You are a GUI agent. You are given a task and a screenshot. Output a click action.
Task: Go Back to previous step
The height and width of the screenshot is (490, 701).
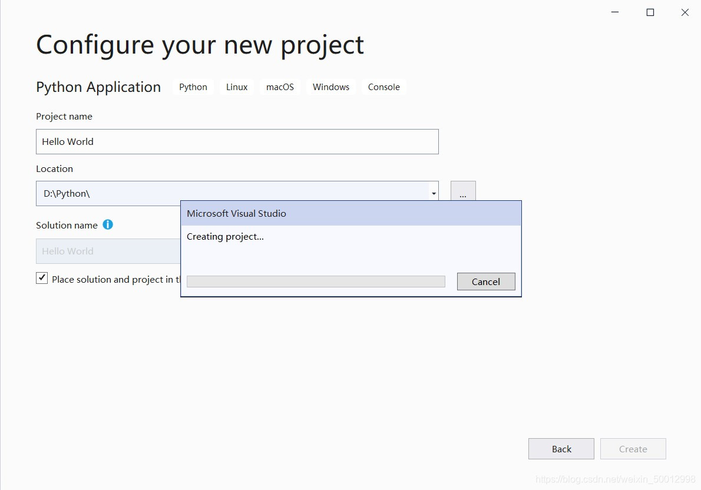561,449
